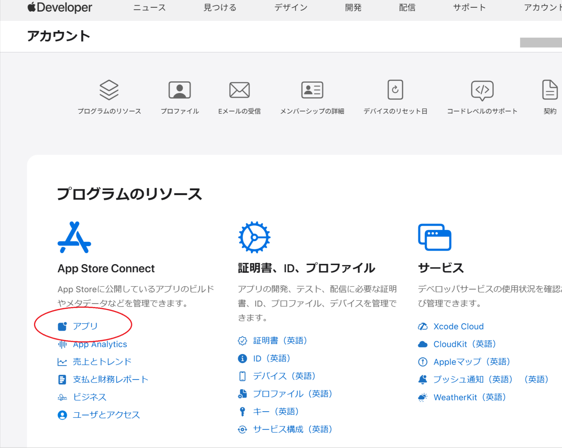Open the アプリ link

click(x=85, y=326)
